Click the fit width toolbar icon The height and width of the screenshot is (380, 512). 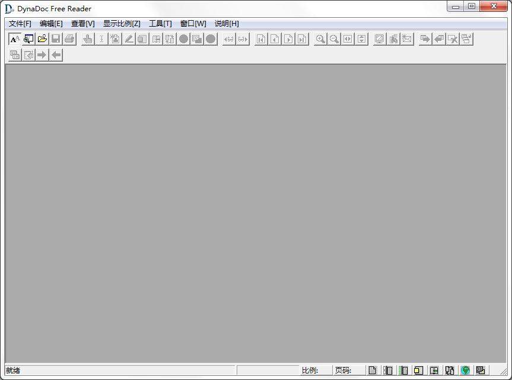point(348,39)
